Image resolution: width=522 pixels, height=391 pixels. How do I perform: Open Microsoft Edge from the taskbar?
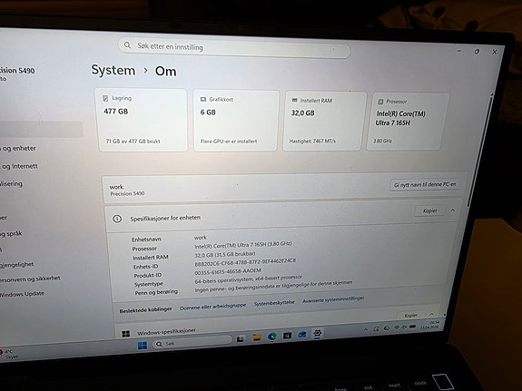[272, 337]
